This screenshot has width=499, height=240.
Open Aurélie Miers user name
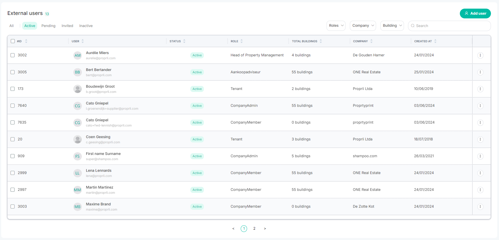(97, 53)
